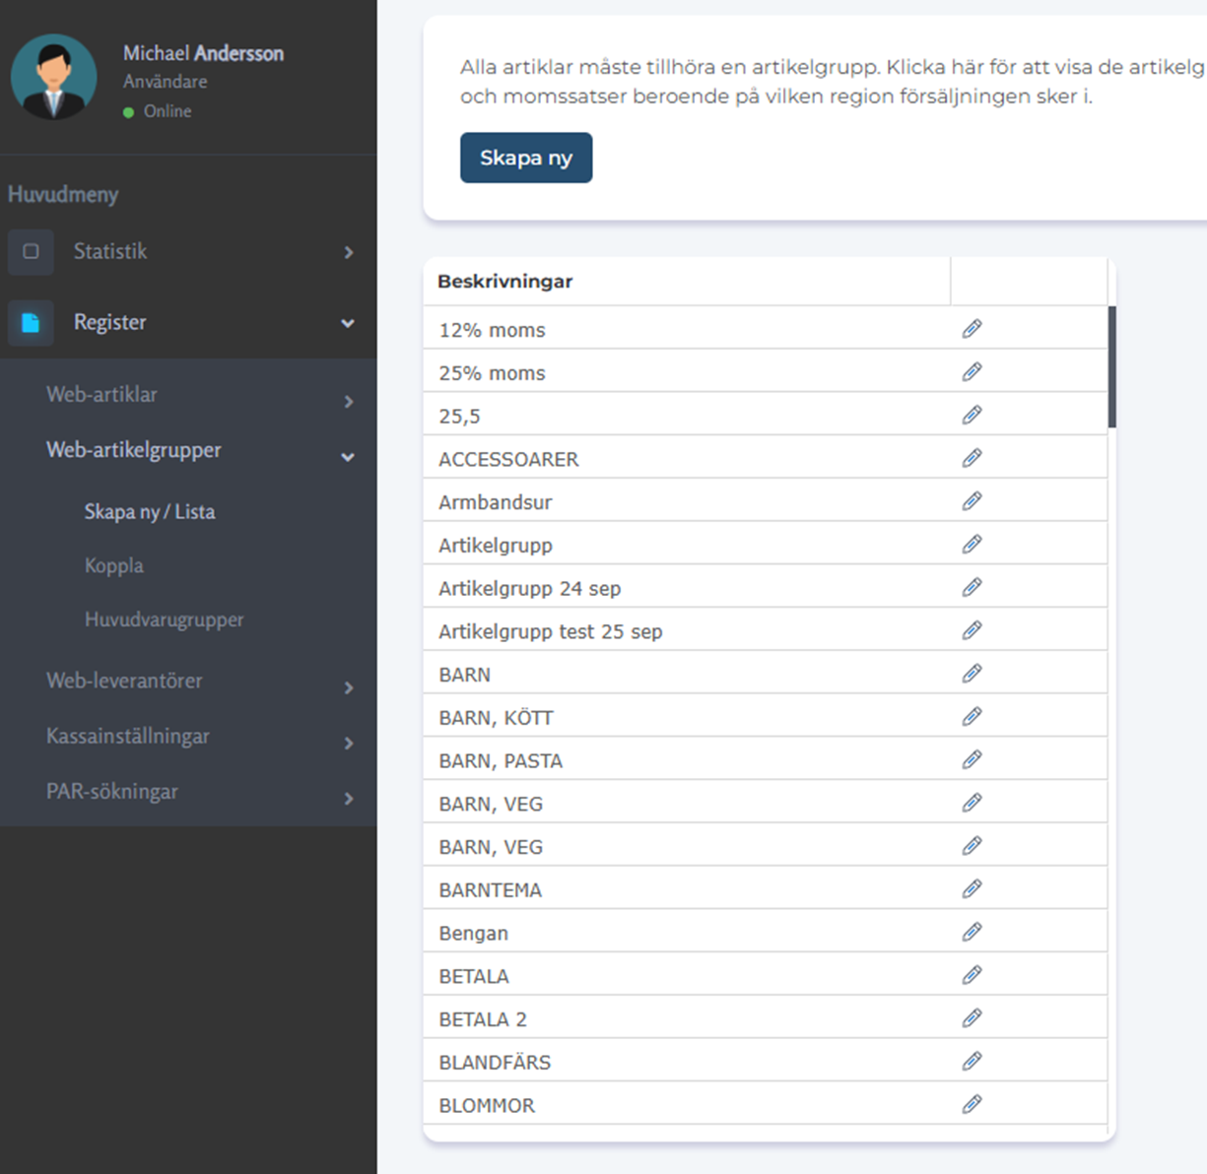The width and height of the screenshot is (1207, 1174).
Task: Click Skapa ny / Lista link
Action: coord(150,512)
